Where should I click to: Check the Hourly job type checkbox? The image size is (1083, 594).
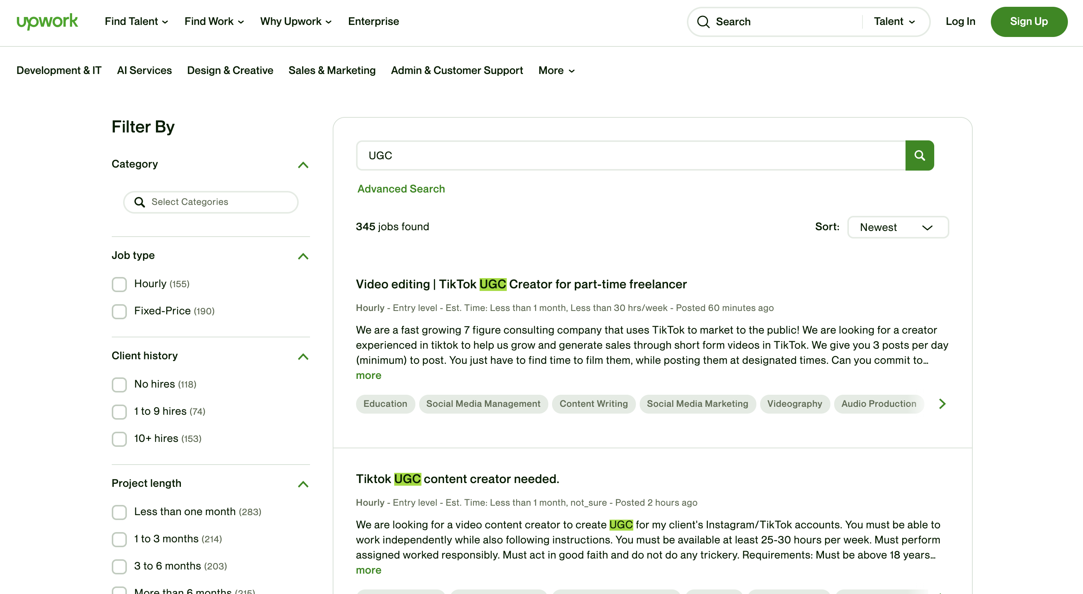coord(119,285)
